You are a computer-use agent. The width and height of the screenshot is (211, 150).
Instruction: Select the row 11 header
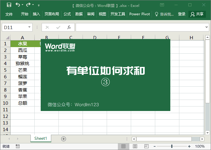pyautogui.click(x=5, y=110)
